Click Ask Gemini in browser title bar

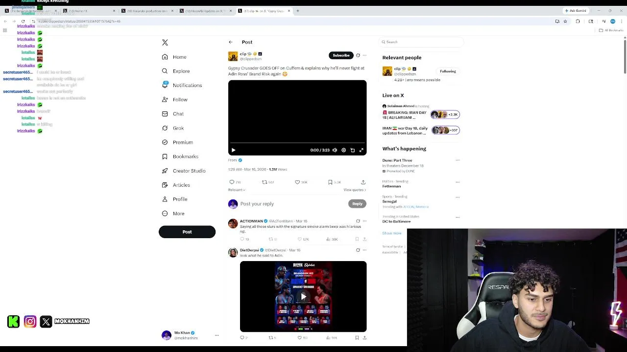576,11
